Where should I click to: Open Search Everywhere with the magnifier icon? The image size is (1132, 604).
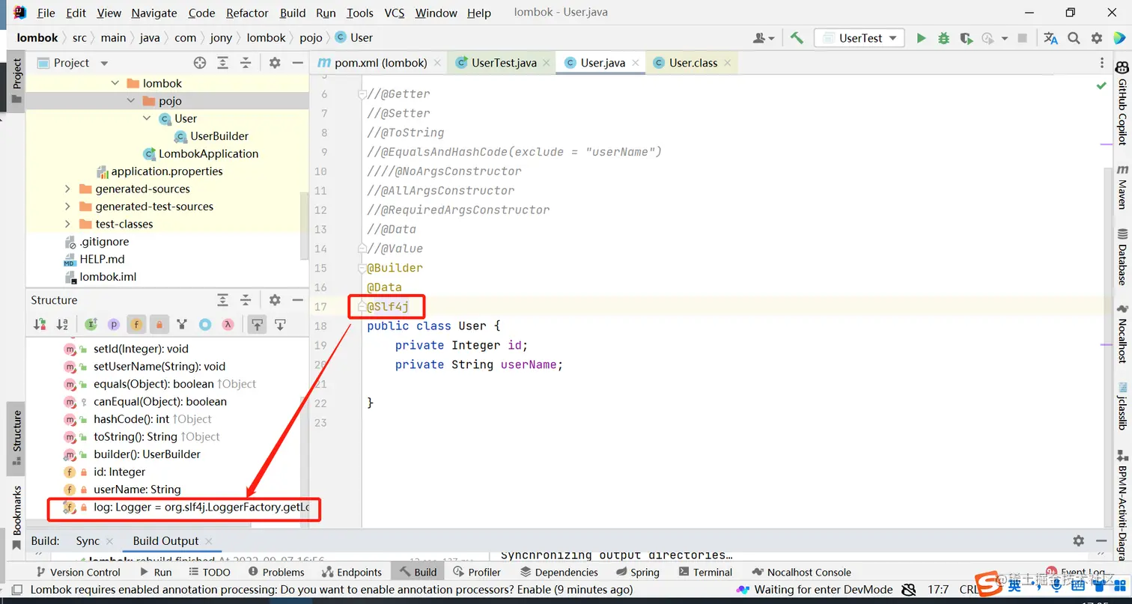pyautogui.click(x=1074, y=38)
